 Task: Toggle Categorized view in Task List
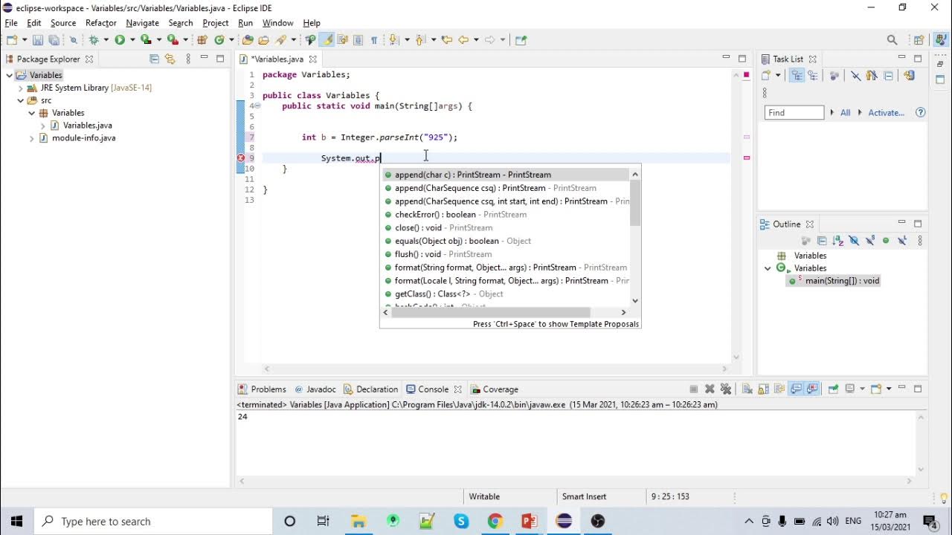tap(797, 75)
